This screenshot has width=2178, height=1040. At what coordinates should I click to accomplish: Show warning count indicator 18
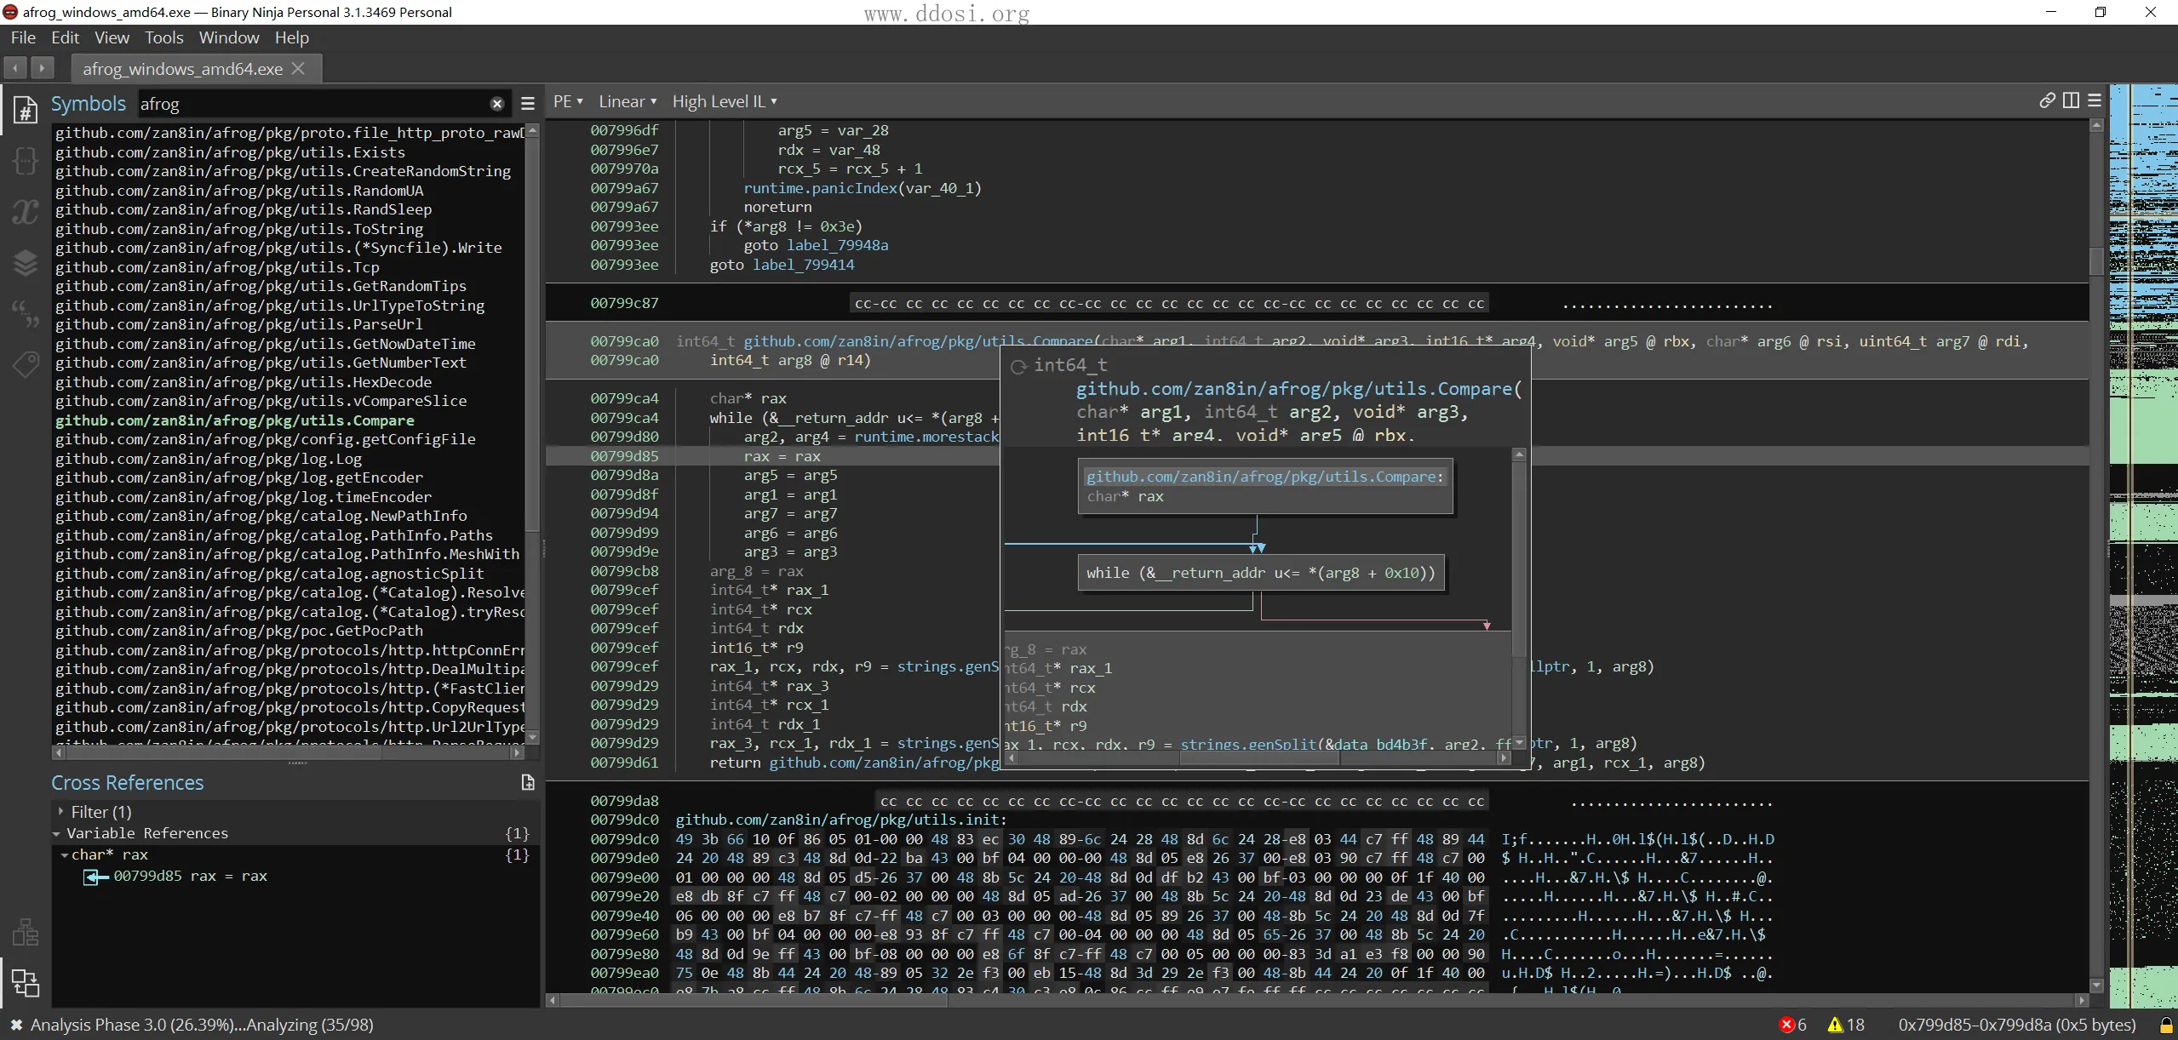[1846, 1025]
